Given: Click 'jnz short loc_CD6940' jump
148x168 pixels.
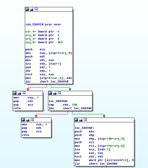Looking at the screenshot, I should click(x=47, y=82).
